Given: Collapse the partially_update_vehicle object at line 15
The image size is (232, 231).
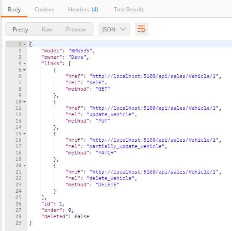Looking at the screenshot, I should tap(24, 133).
